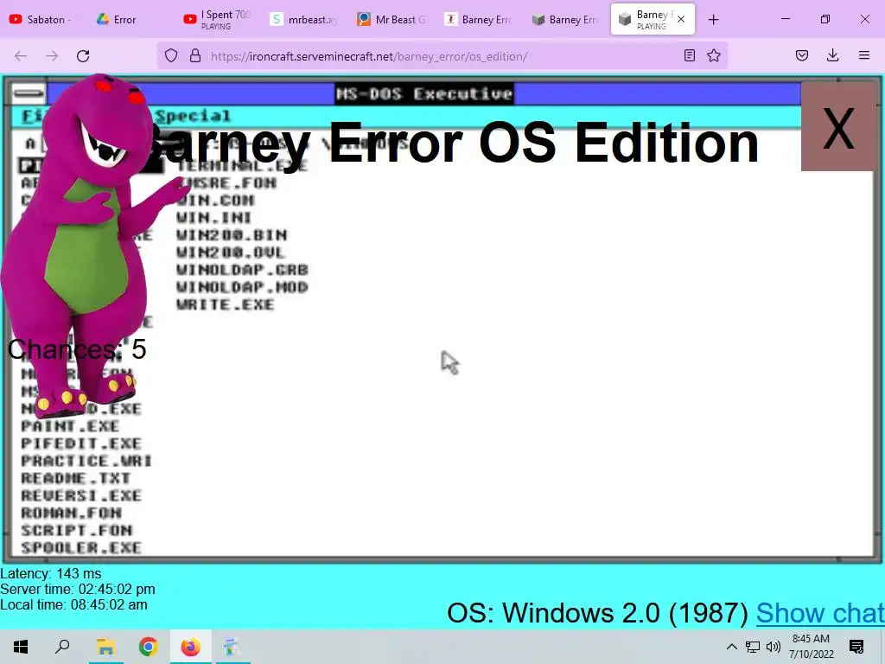This screenshot has height=664, width=885.
Task: Select WIN.COM file entry
Action: pyautogui.click(x=215, y=201)
